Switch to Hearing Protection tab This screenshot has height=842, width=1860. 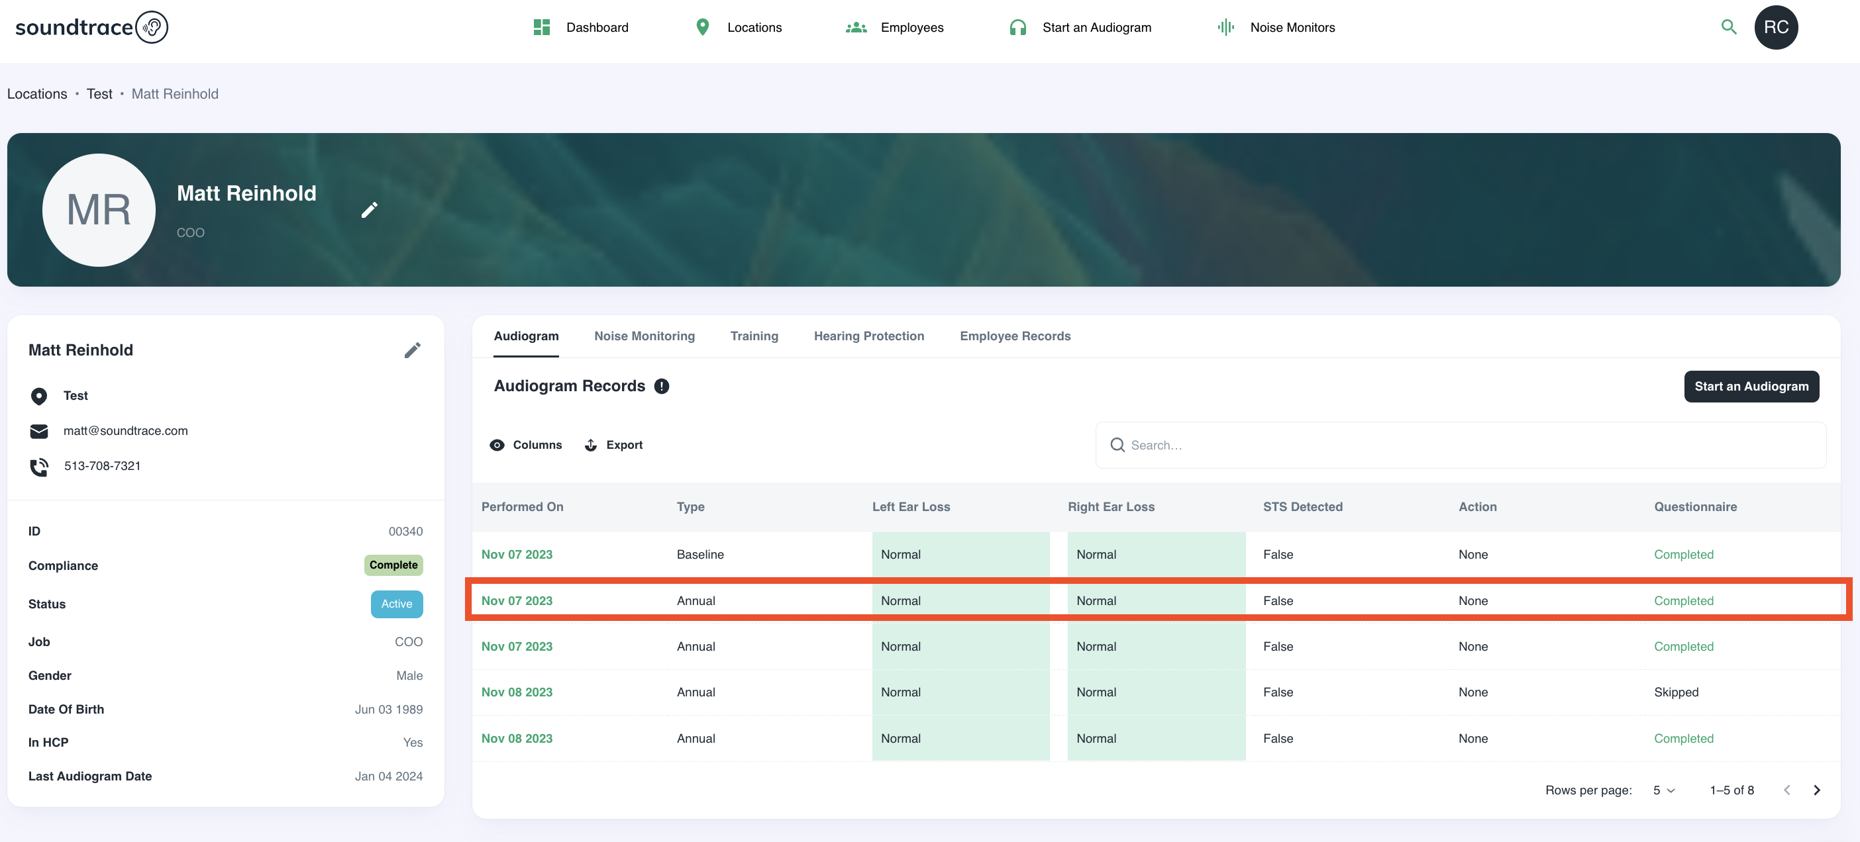[x=868, y=336]
